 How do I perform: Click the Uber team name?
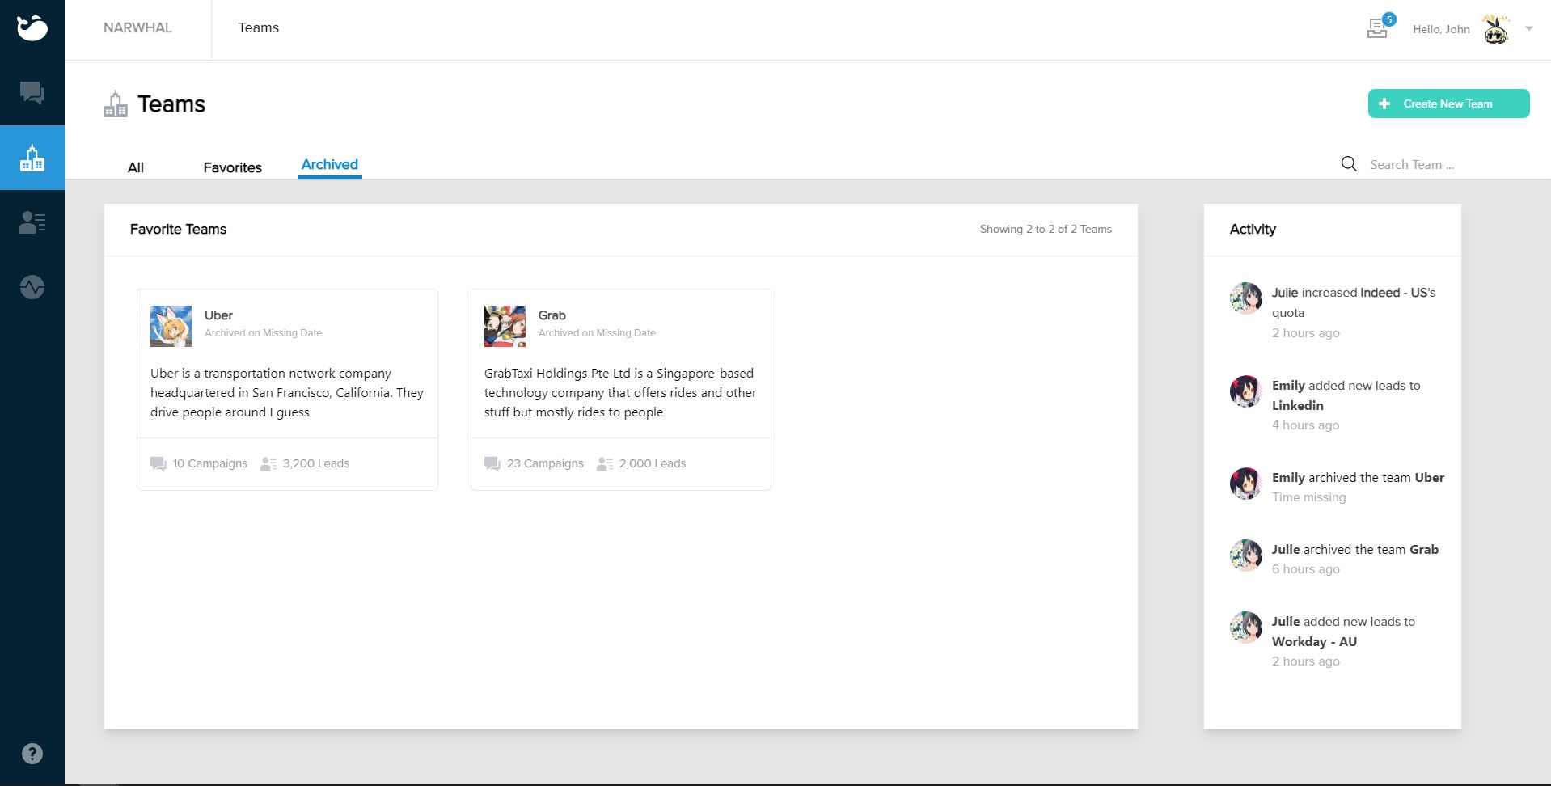(x=218, y=315)
